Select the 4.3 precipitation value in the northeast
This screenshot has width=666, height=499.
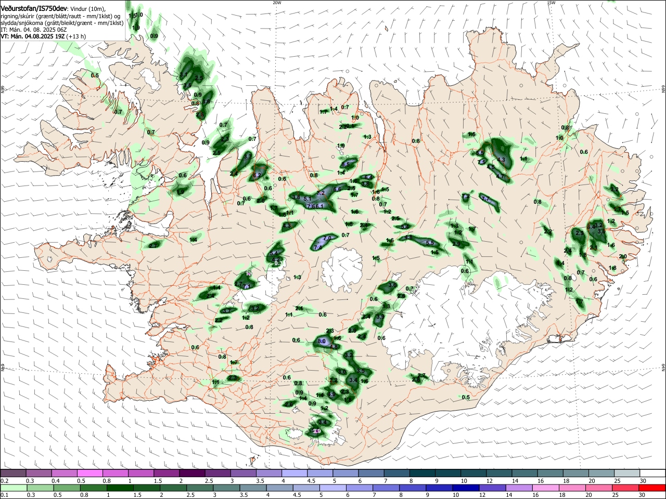click(x=502, y=160)
